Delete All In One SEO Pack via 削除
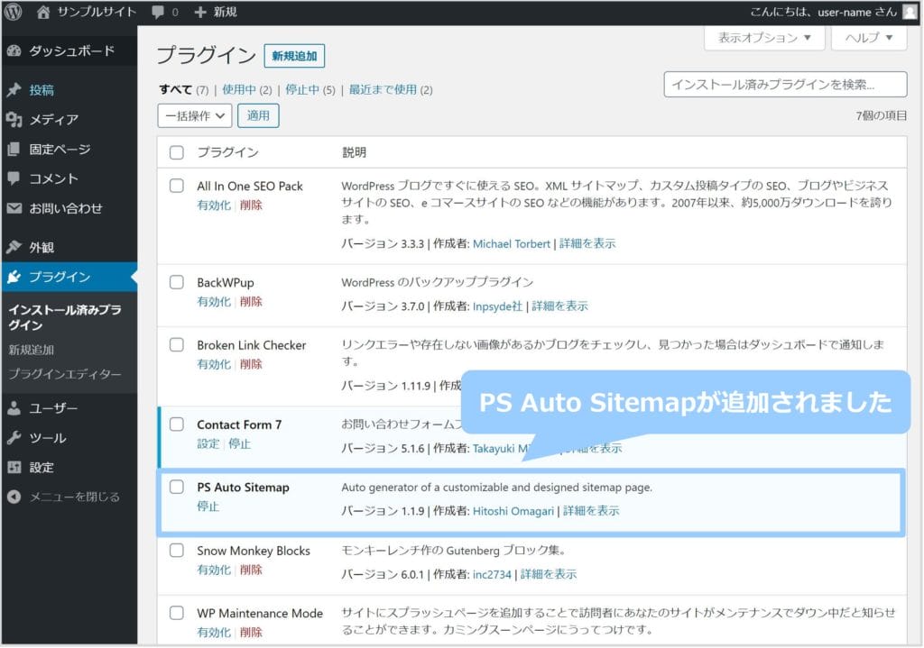Image resolution: width=924 pixels, height=648 pixels. tap(251, 205)
